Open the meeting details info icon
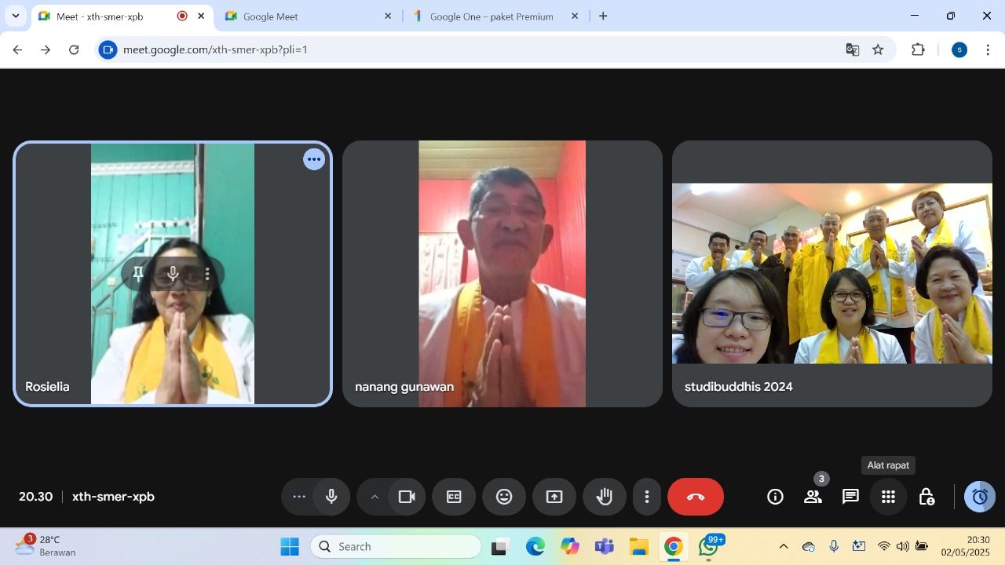This screenshot has height=565, width=1005. (775, 497)
